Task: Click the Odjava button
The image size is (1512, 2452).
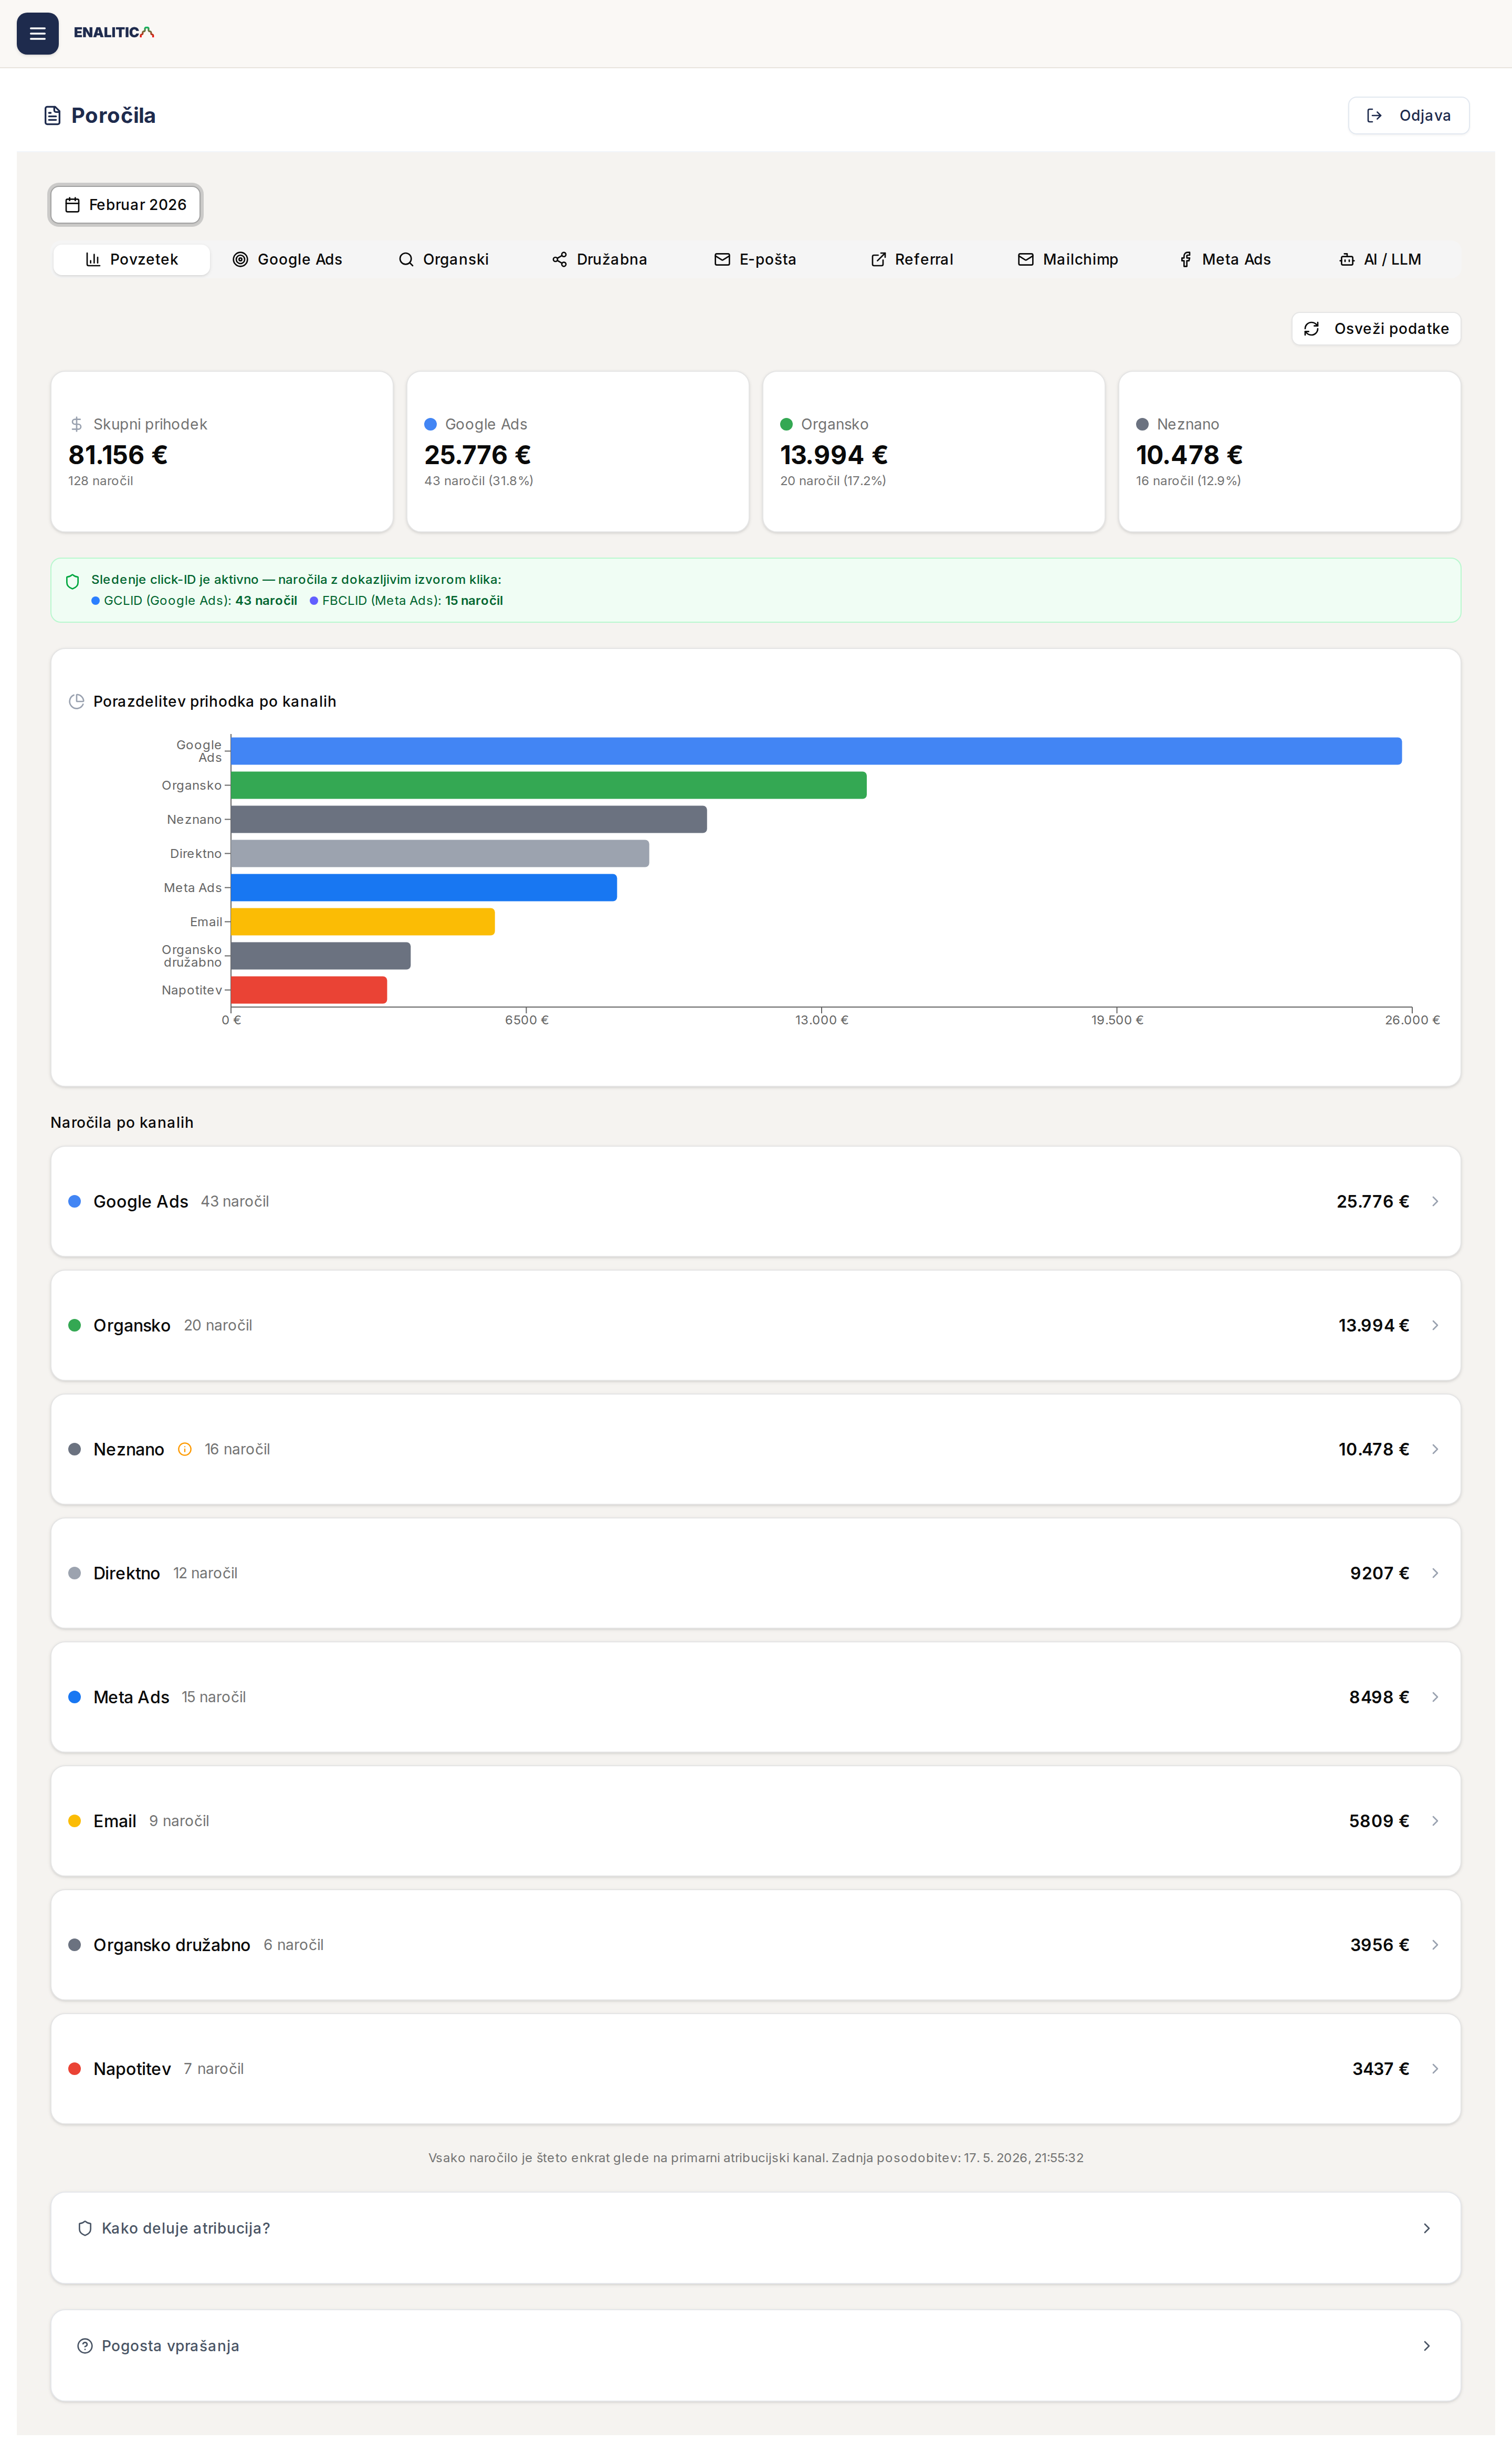Action: coord(1408,116)
